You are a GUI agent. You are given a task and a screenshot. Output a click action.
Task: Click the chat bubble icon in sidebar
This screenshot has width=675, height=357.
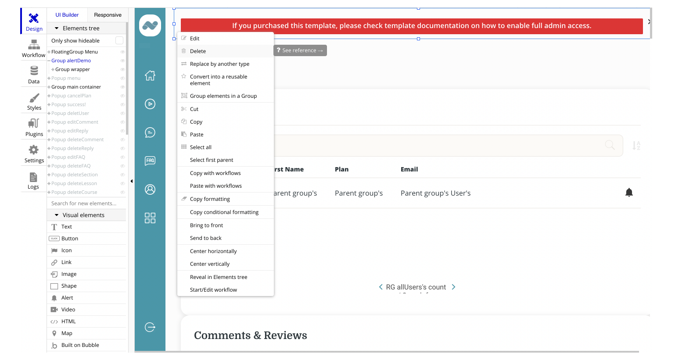tap(150, 132)
